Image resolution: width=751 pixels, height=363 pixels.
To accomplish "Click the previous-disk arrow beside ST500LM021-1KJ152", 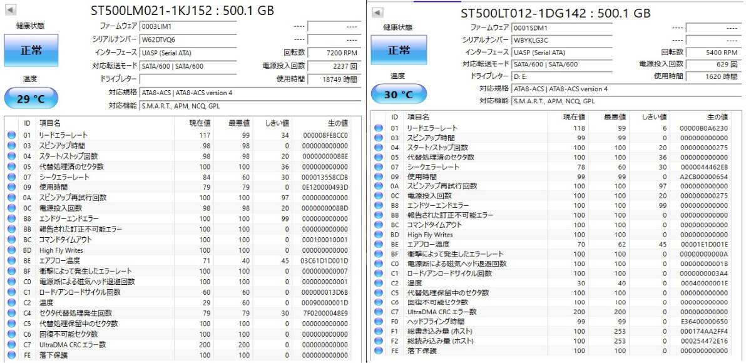I will point(11,11).
